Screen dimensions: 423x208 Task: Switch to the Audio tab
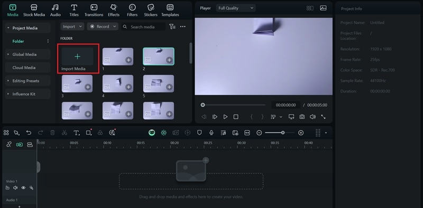tap(56, 11)
